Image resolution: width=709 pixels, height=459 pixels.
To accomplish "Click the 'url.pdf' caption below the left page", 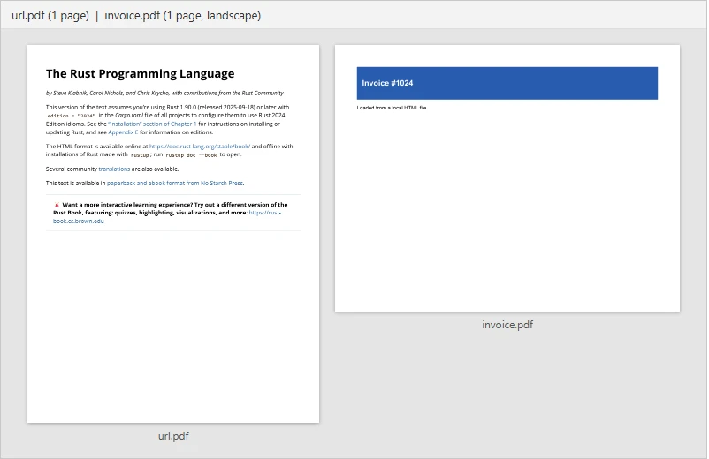I will click(x=173, y=436).
